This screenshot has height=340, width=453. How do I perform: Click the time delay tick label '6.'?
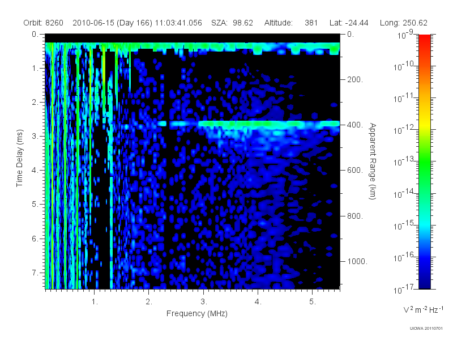click(x=35, y=239)
